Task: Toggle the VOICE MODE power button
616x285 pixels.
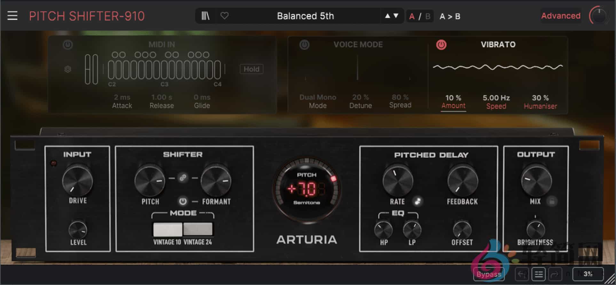Action: tap(304, 45)
